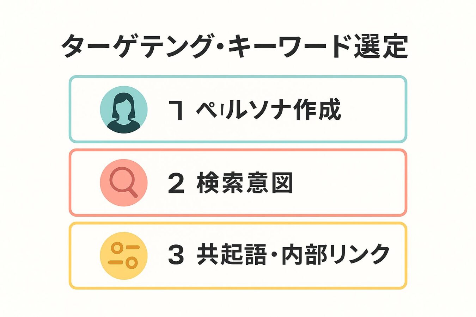Click the yellow sliders settings icon
The width and height of the screenshot is (476, 317).
pyautogui.click(x=123, y=256)
